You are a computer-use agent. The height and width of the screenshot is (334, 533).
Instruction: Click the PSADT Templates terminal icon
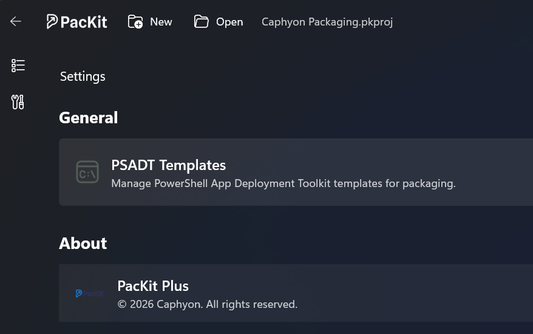(87, 172)
